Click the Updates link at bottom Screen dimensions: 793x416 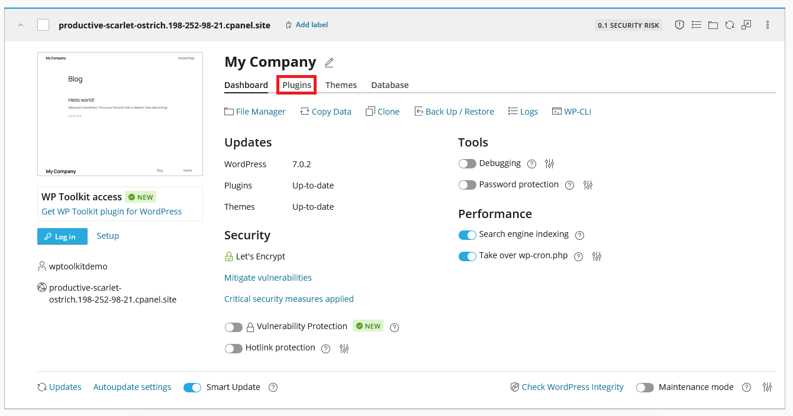tap(59, 388)
